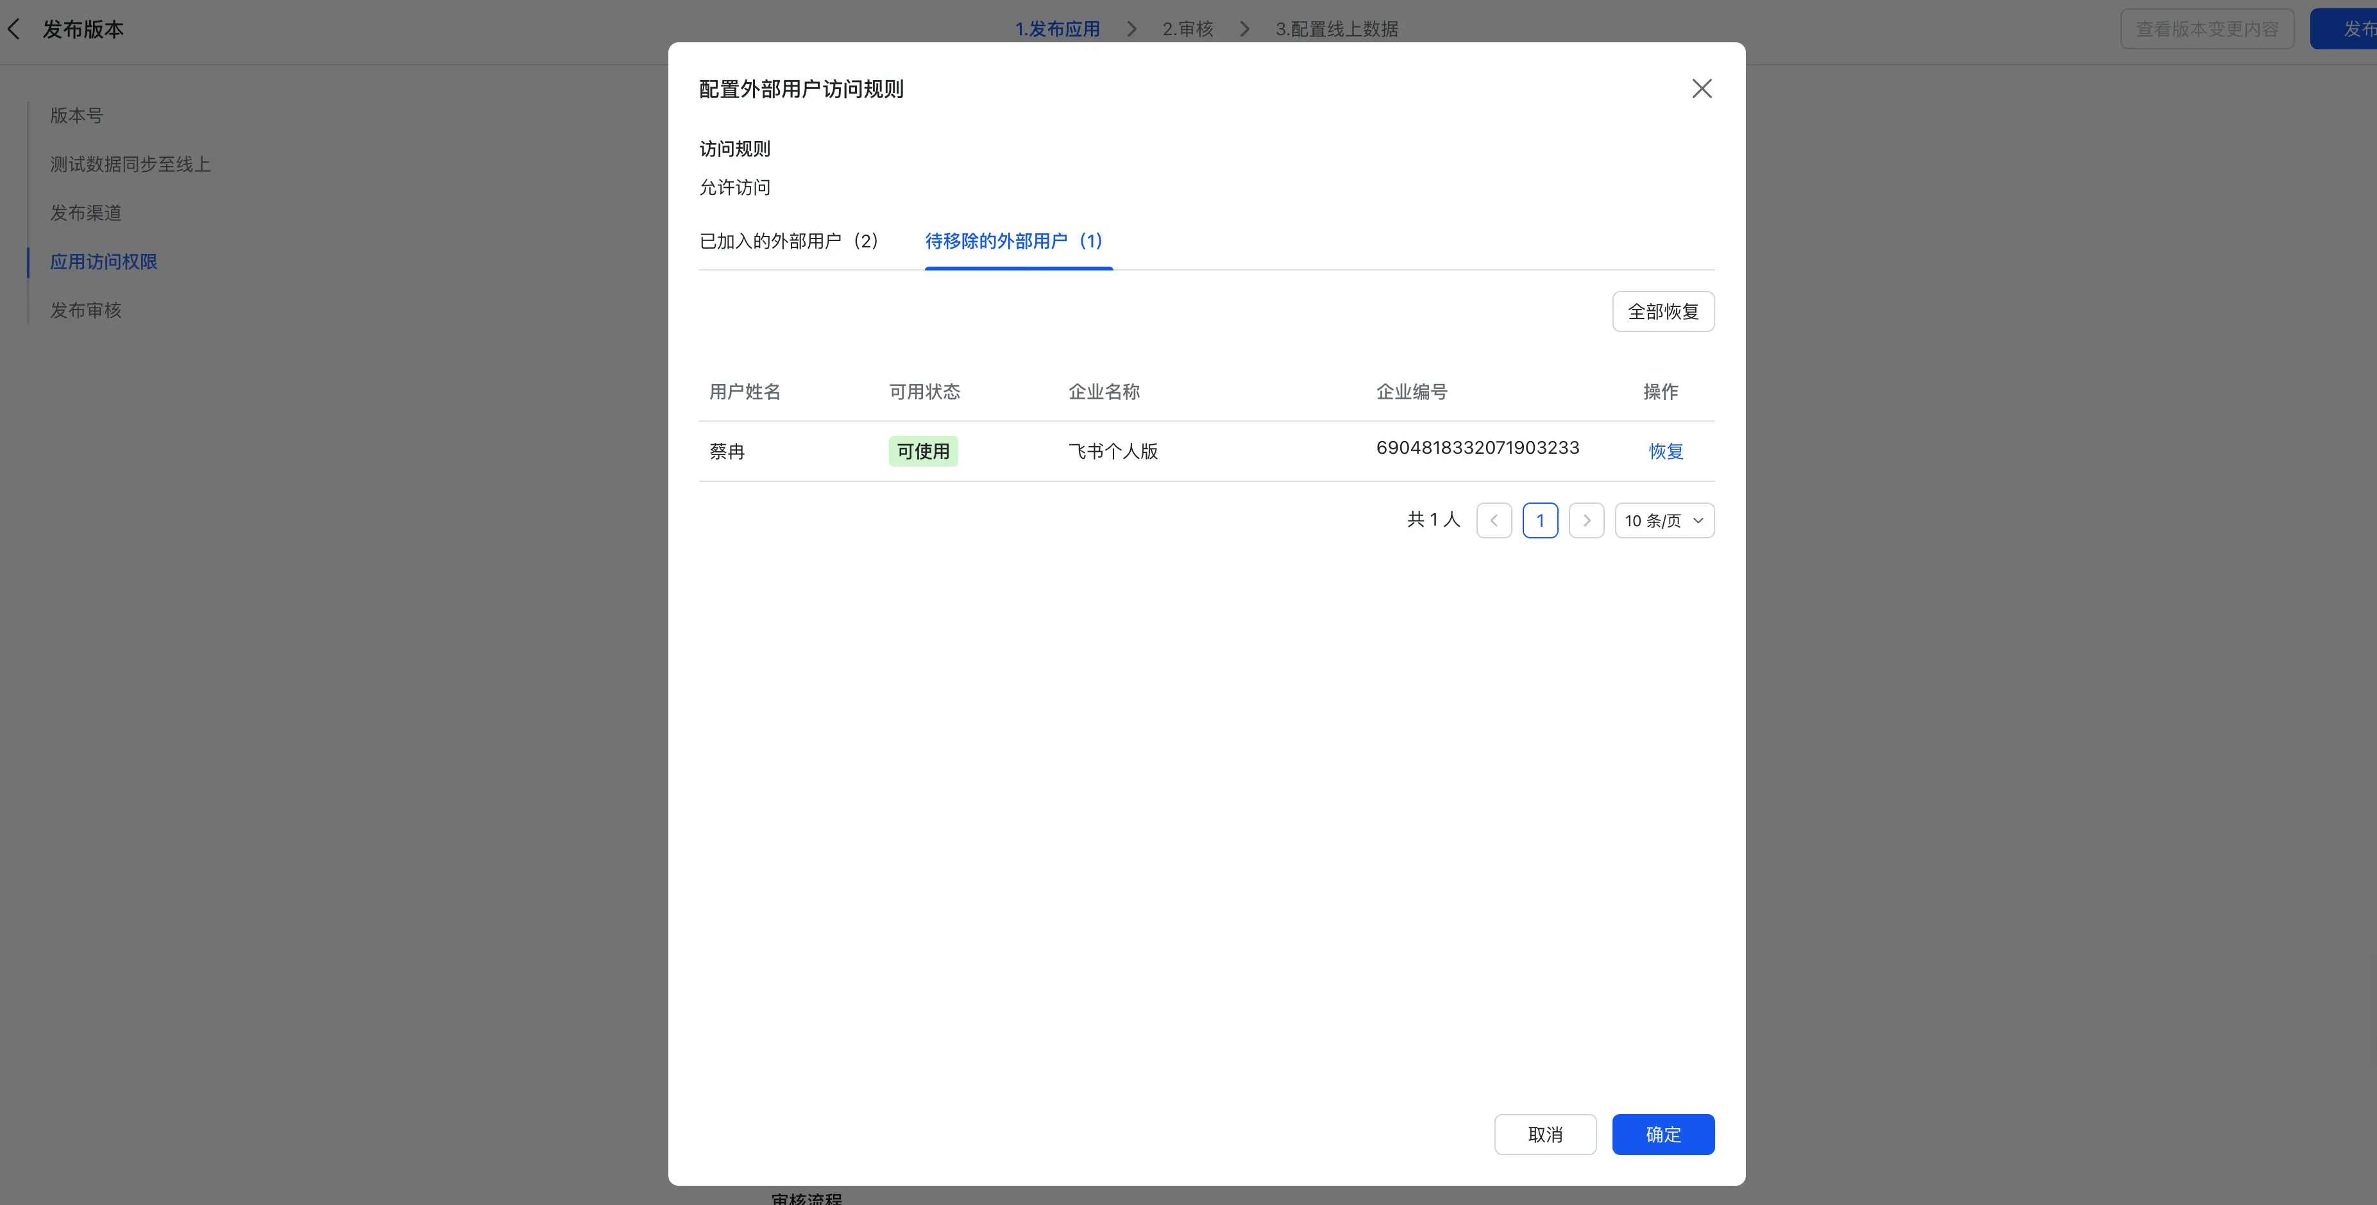2377x1205 pixels.
Task: Switch to 已加入的外部用户 (2) tab
Action: tap(789, 240)
